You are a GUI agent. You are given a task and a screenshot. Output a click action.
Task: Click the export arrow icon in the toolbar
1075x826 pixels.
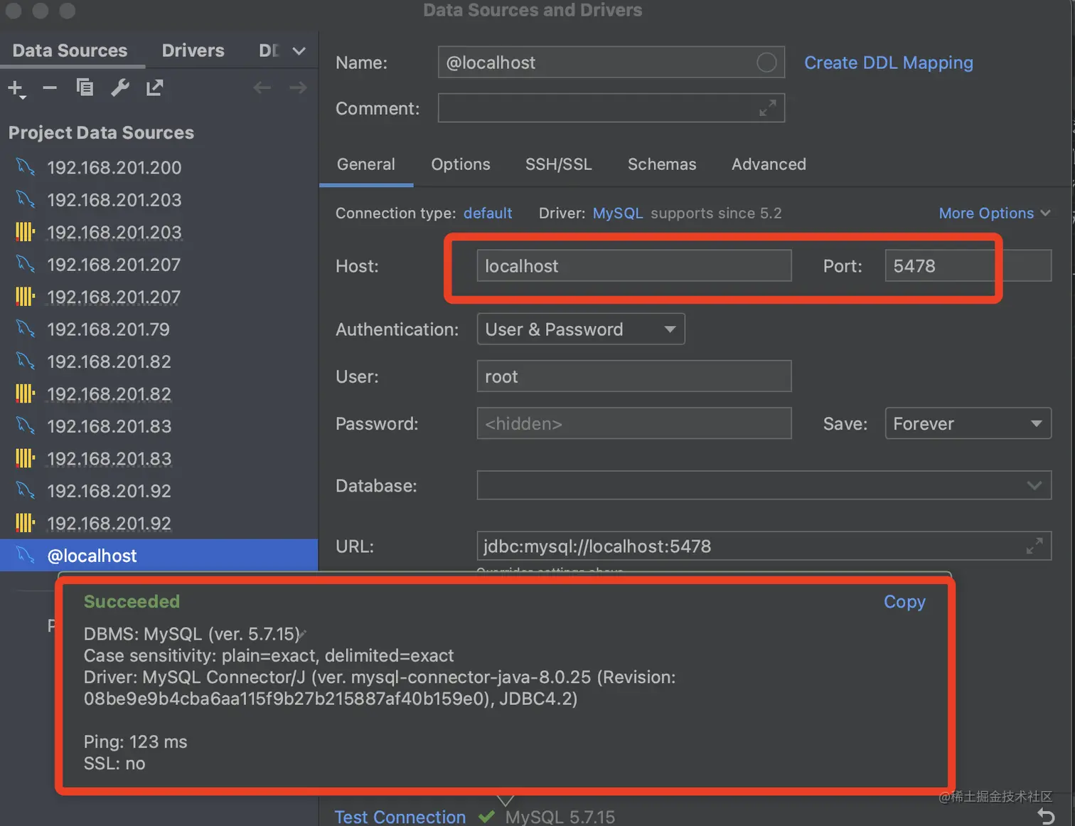154,88
